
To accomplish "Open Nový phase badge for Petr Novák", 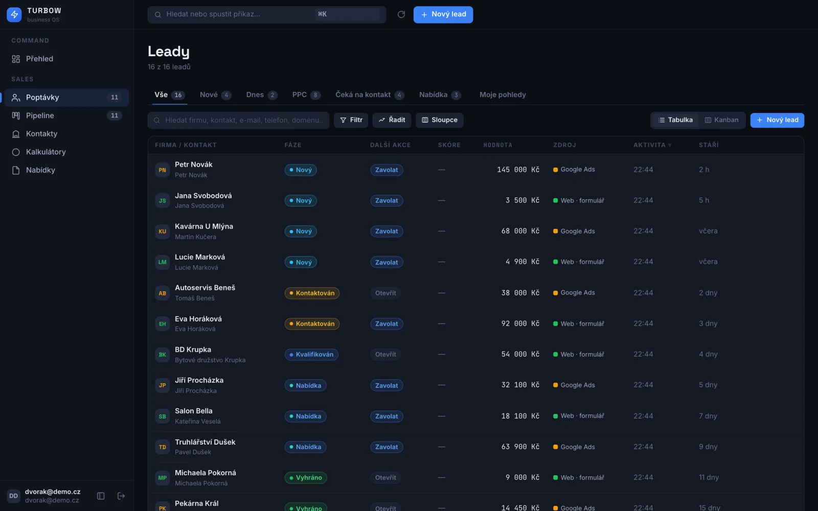I will pos(301,170).
